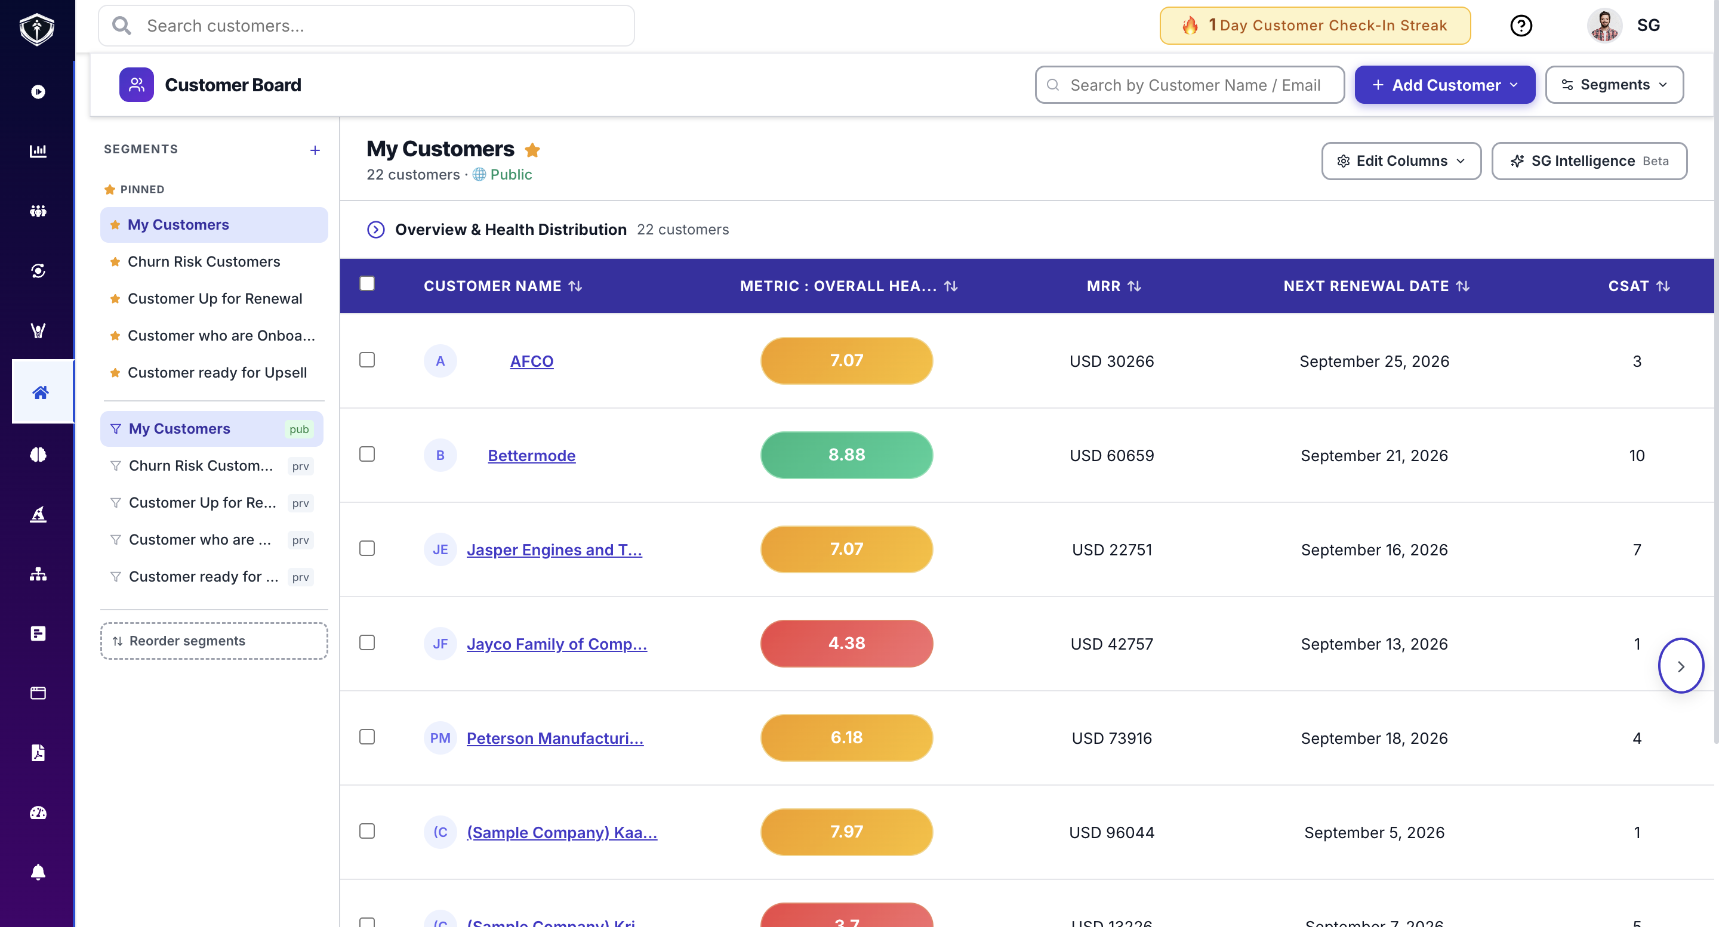This screenshot has width=1719, height=927.
Task: Click the Public visibility label
Action: [x=502, y=174]
